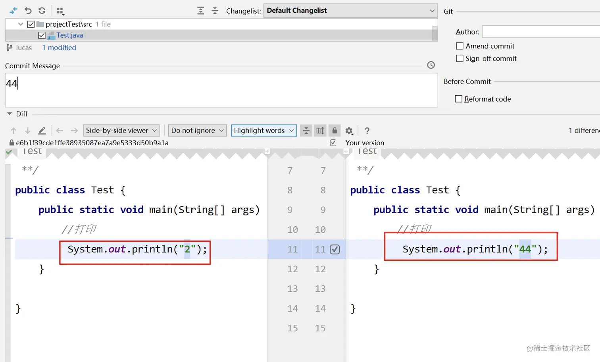Open commit message history clock icon
This screenshot has width=600, height=362.
431,65
